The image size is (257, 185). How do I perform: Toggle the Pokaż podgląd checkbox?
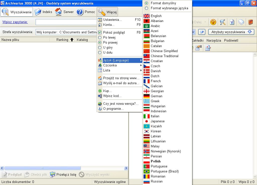click(100, 32)
